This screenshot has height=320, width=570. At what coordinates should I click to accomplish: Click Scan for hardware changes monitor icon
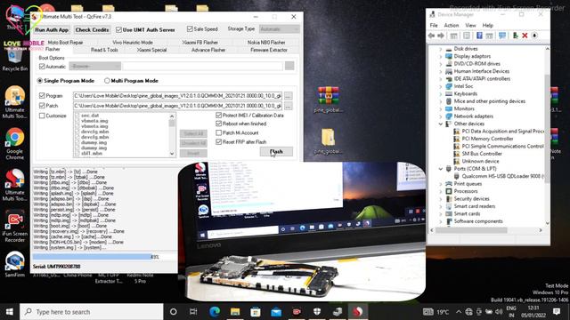click(502, 36)
